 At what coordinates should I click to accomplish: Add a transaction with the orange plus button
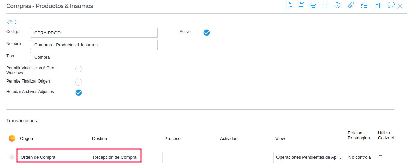point(12,138)
